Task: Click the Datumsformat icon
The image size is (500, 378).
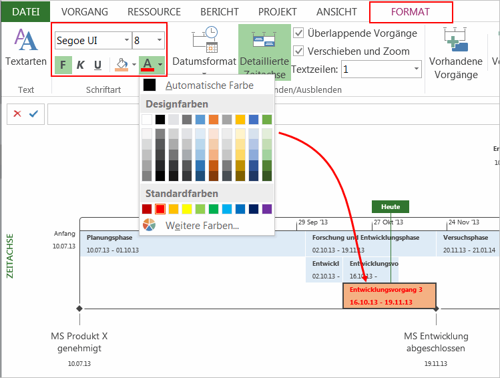Action: point(204,39)
